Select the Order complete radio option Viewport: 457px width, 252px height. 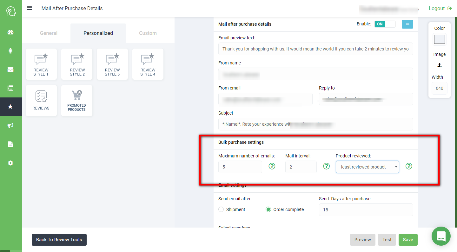pos(268,209)
